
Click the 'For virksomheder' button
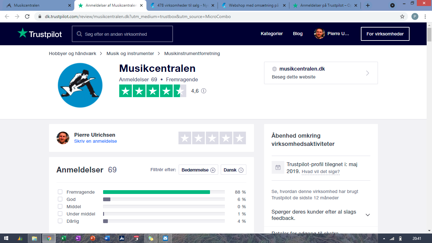(385, 34)
